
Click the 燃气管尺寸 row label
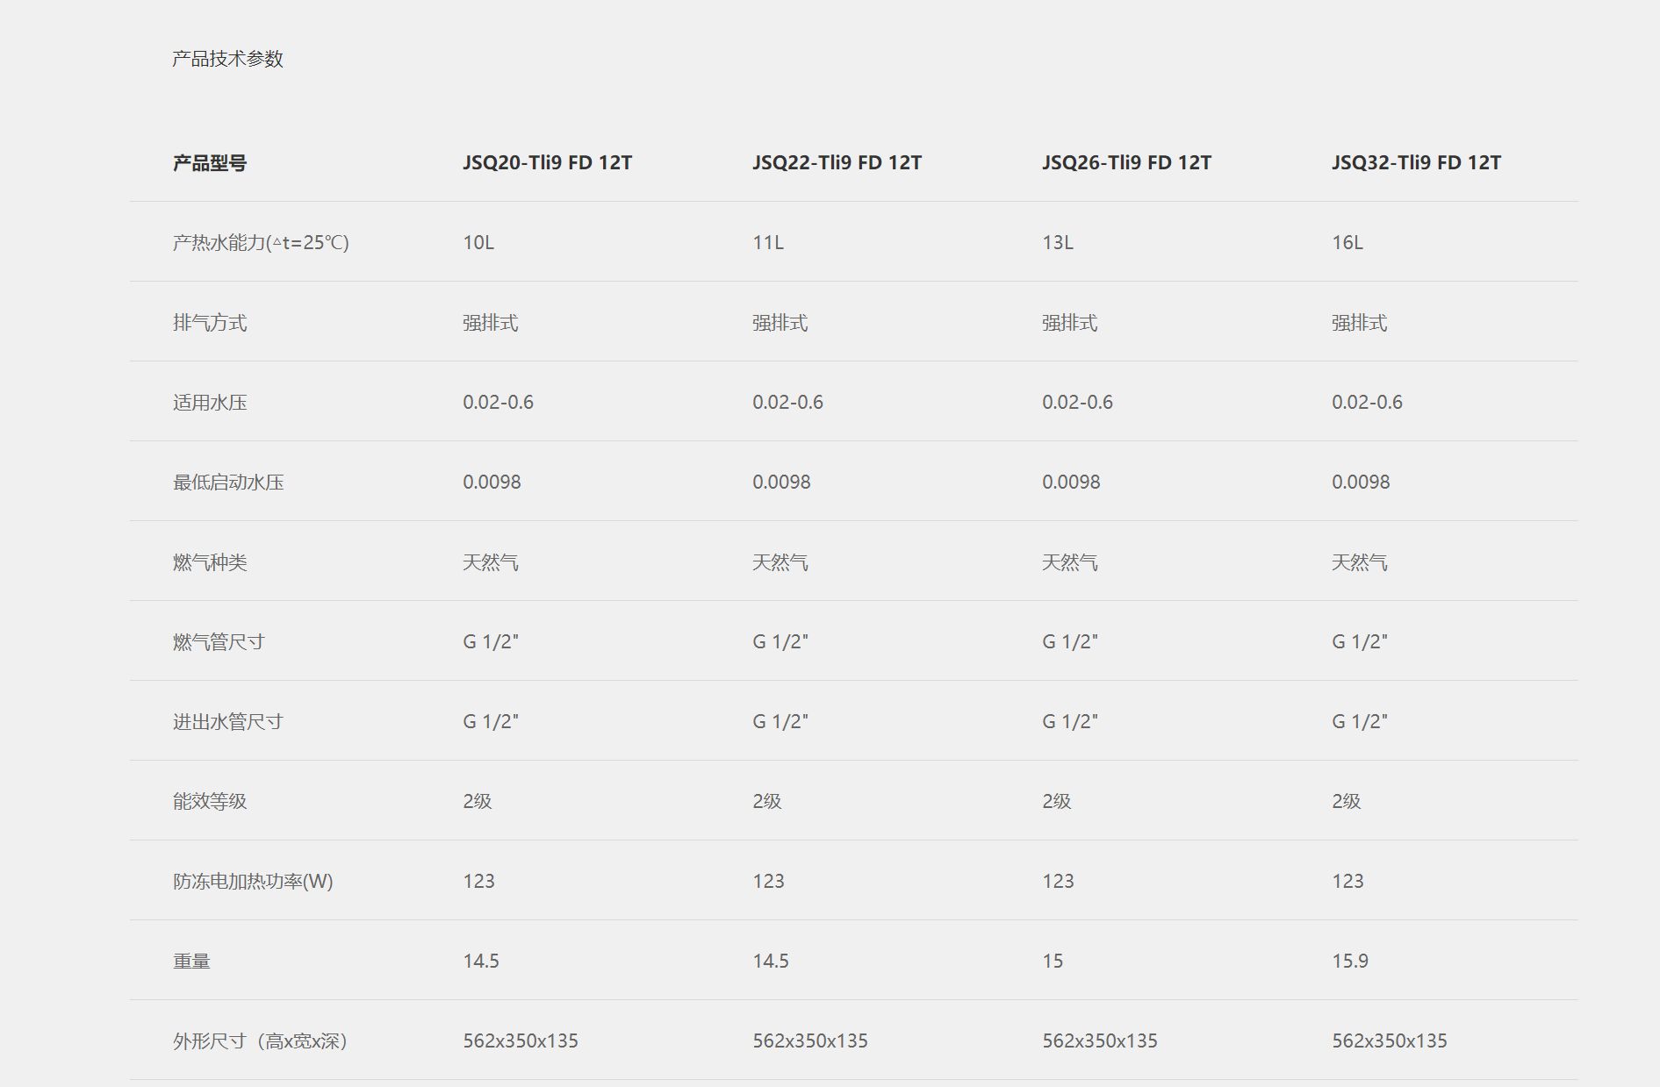(219, 642)
